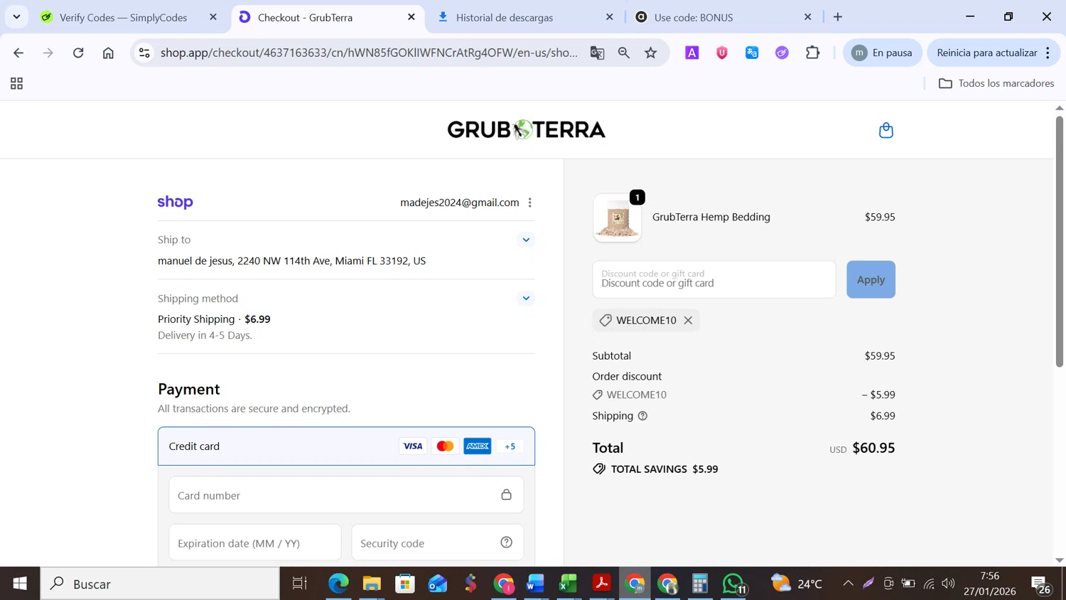1066x600 pixels.
Task: Click Reinicia para actualizar button
Action: [993, 53]
